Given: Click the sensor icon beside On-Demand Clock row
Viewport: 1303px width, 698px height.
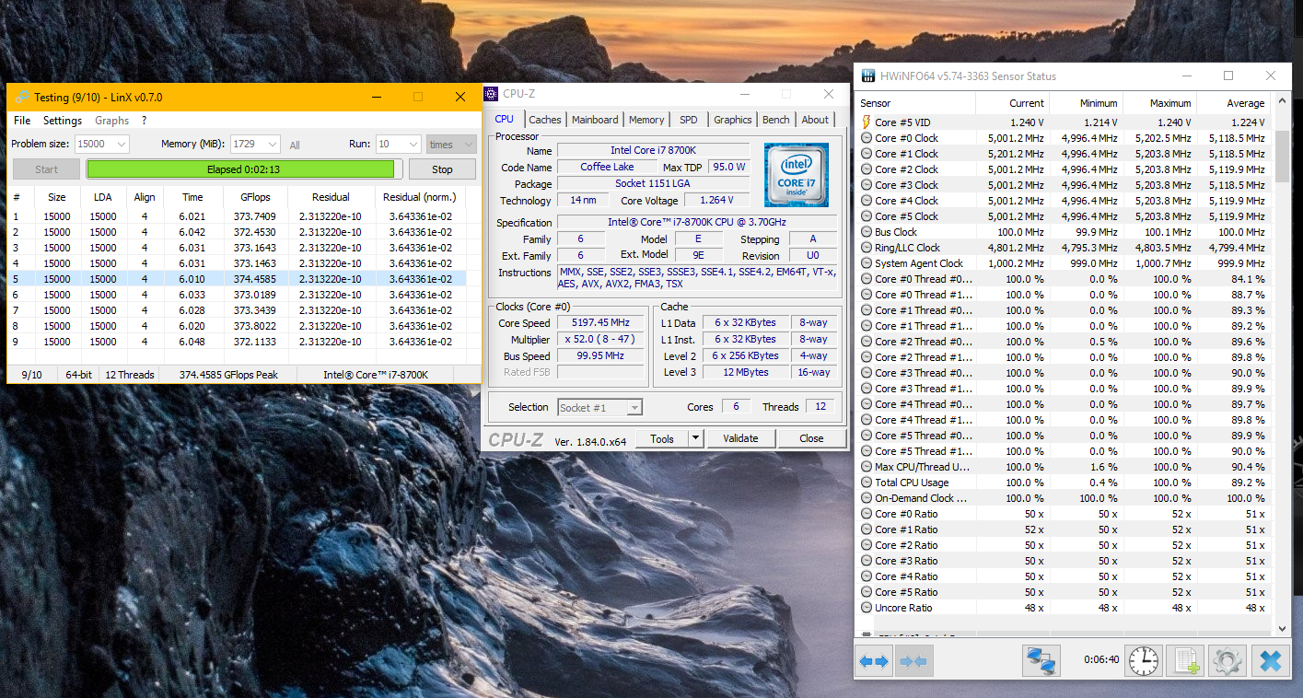Looking at the screenshot, I should [x=866, y=498].
